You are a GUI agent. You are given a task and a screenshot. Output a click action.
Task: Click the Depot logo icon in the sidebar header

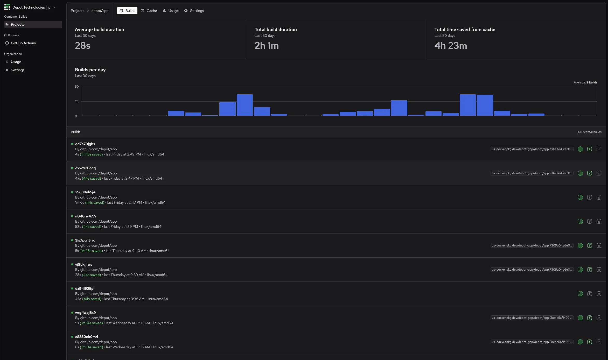tap(7, 7)
